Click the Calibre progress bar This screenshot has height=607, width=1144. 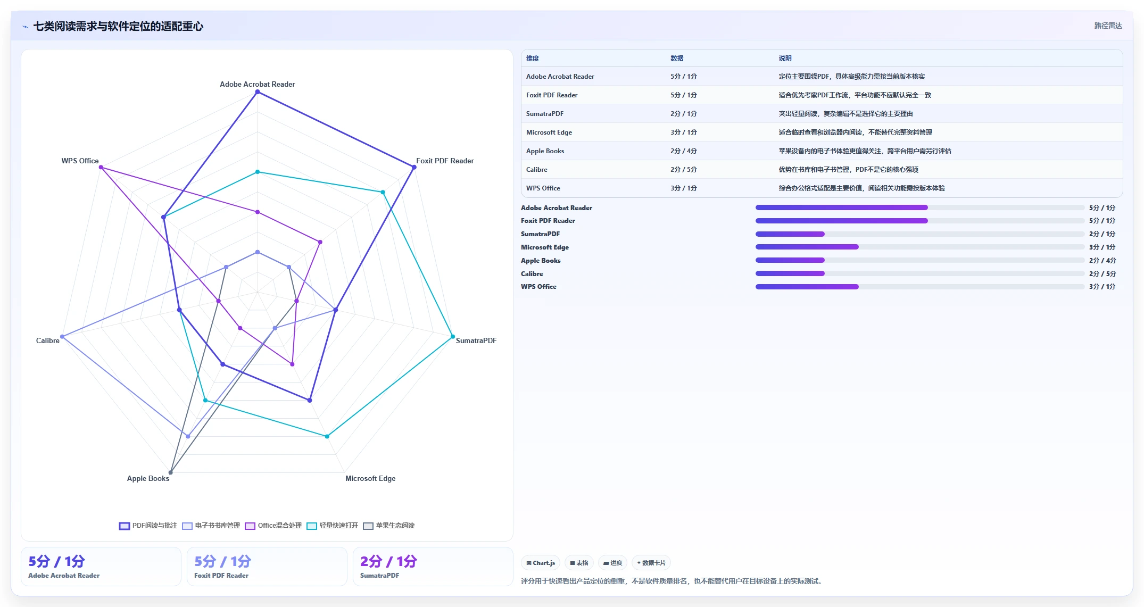point(919,273)
